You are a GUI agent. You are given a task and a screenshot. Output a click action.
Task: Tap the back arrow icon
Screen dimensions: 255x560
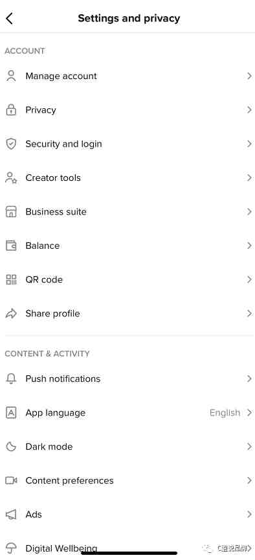tap(10, 18)
